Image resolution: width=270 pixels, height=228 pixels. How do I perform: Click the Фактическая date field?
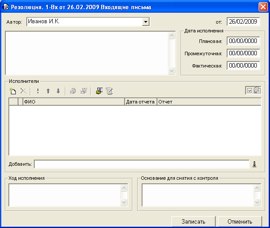tap(243, 65)
